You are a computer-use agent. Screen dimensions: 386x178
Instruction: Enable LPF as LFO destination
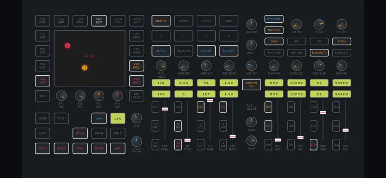click(x=319, y=41)
